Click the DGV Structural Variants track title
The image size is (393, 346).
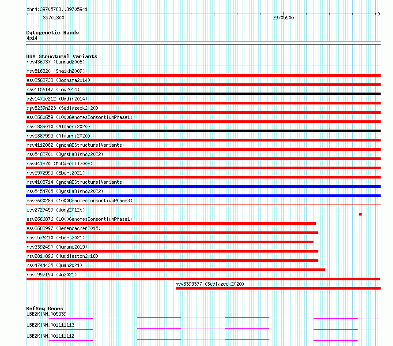click(x=62, y=56)
